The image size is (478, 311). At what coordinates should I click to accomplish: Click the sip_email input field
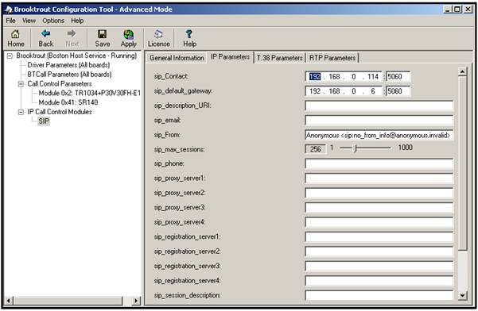pyautogui.click(x=379, y=121)
